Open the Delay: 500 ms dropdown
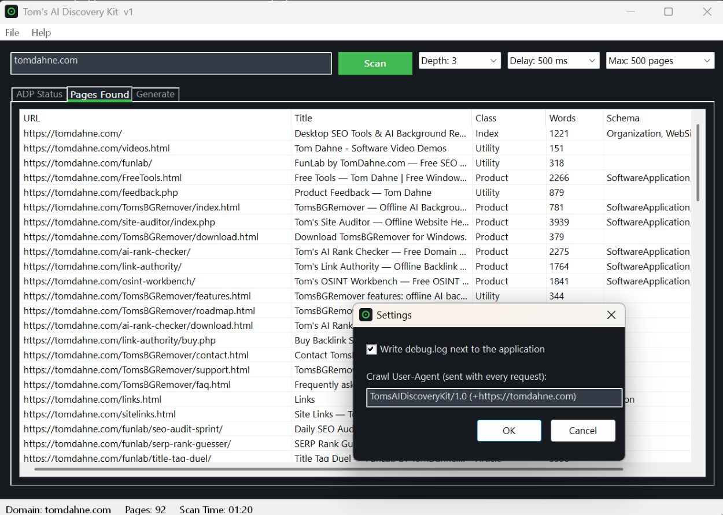723x515 pixels. pos(554,61)
